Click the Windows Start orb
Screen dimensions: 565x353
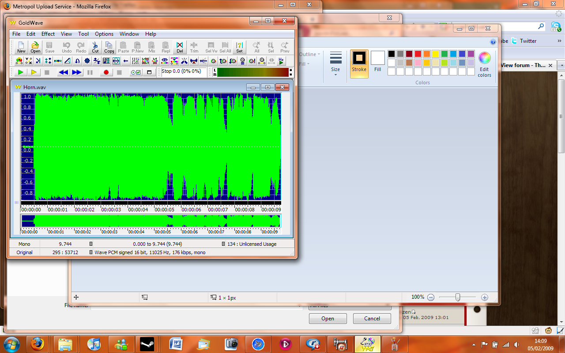pos(11,344)
